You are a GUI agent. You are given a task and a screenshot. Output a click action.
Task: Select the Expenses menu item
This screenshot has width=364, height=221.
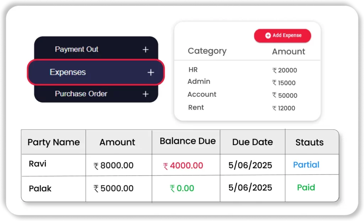pyautogui.click(x=68, y=72)
